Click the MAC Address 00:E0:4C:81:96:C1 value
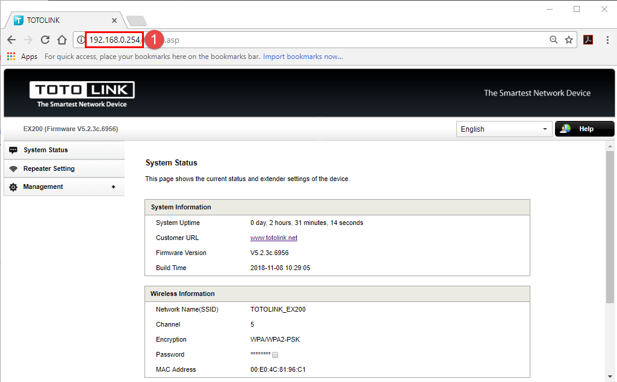 click(278, 369)
